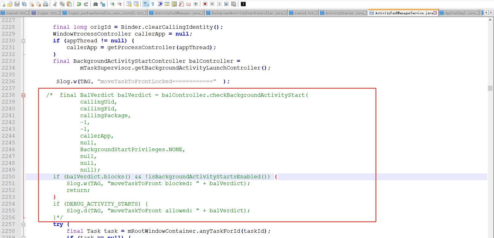Run the macro multiple times icon
The width and height of the screenshot is (494, 238).
pyautogui.click(x=226, y=4)
